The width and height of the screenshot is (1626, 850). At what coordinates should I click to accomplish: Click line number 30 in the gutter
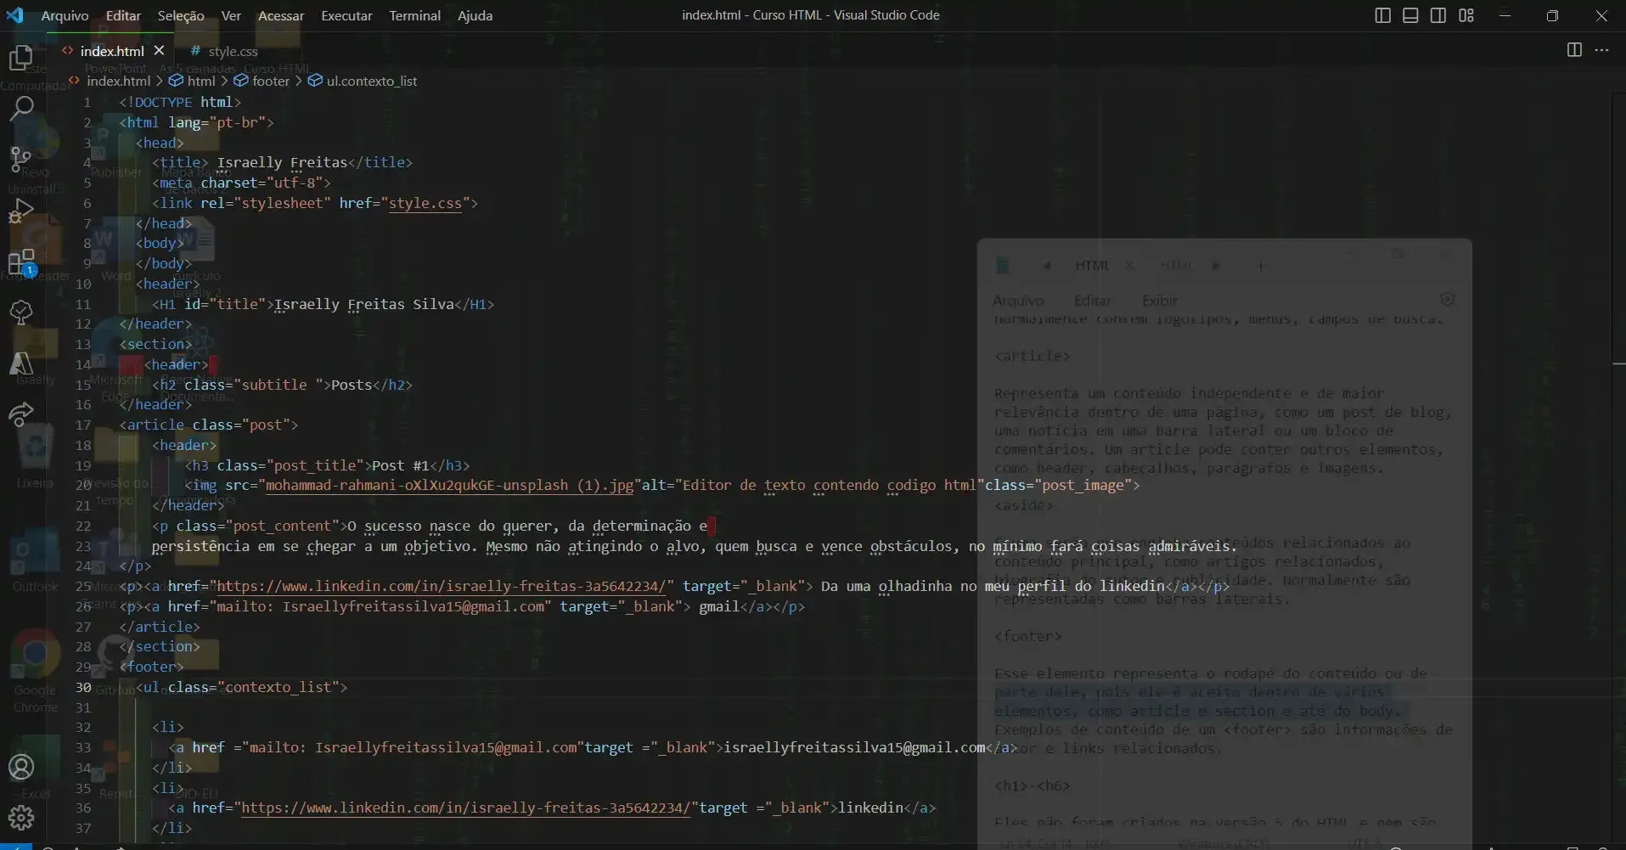(x=83, y=687)
